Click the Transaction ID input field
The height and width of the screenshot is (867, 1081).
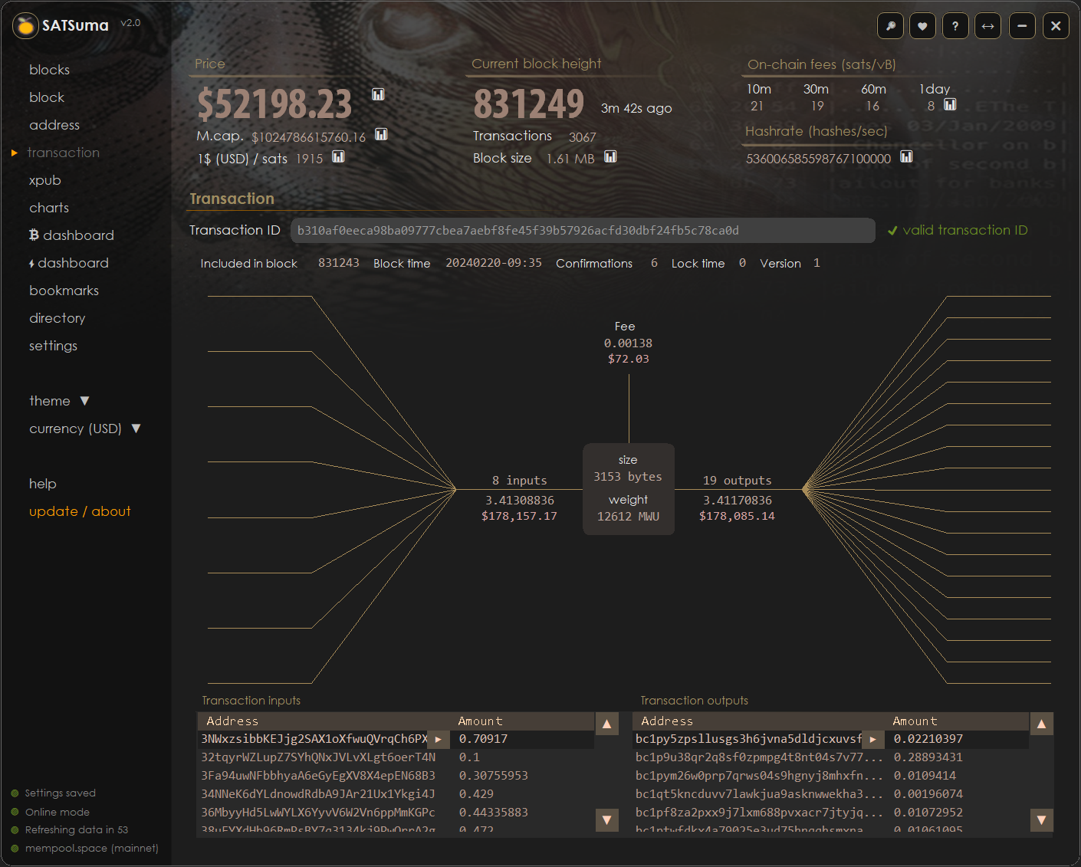(583, 231)
